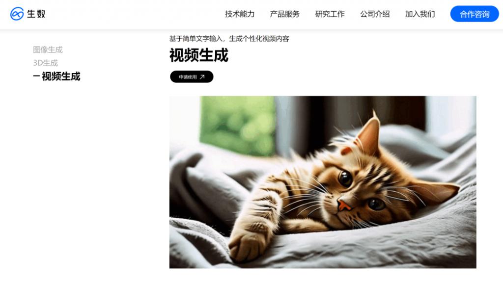The image size is (503, 282).
Task: Open the 公司介绍 navigation item
Action: point(375,14)
